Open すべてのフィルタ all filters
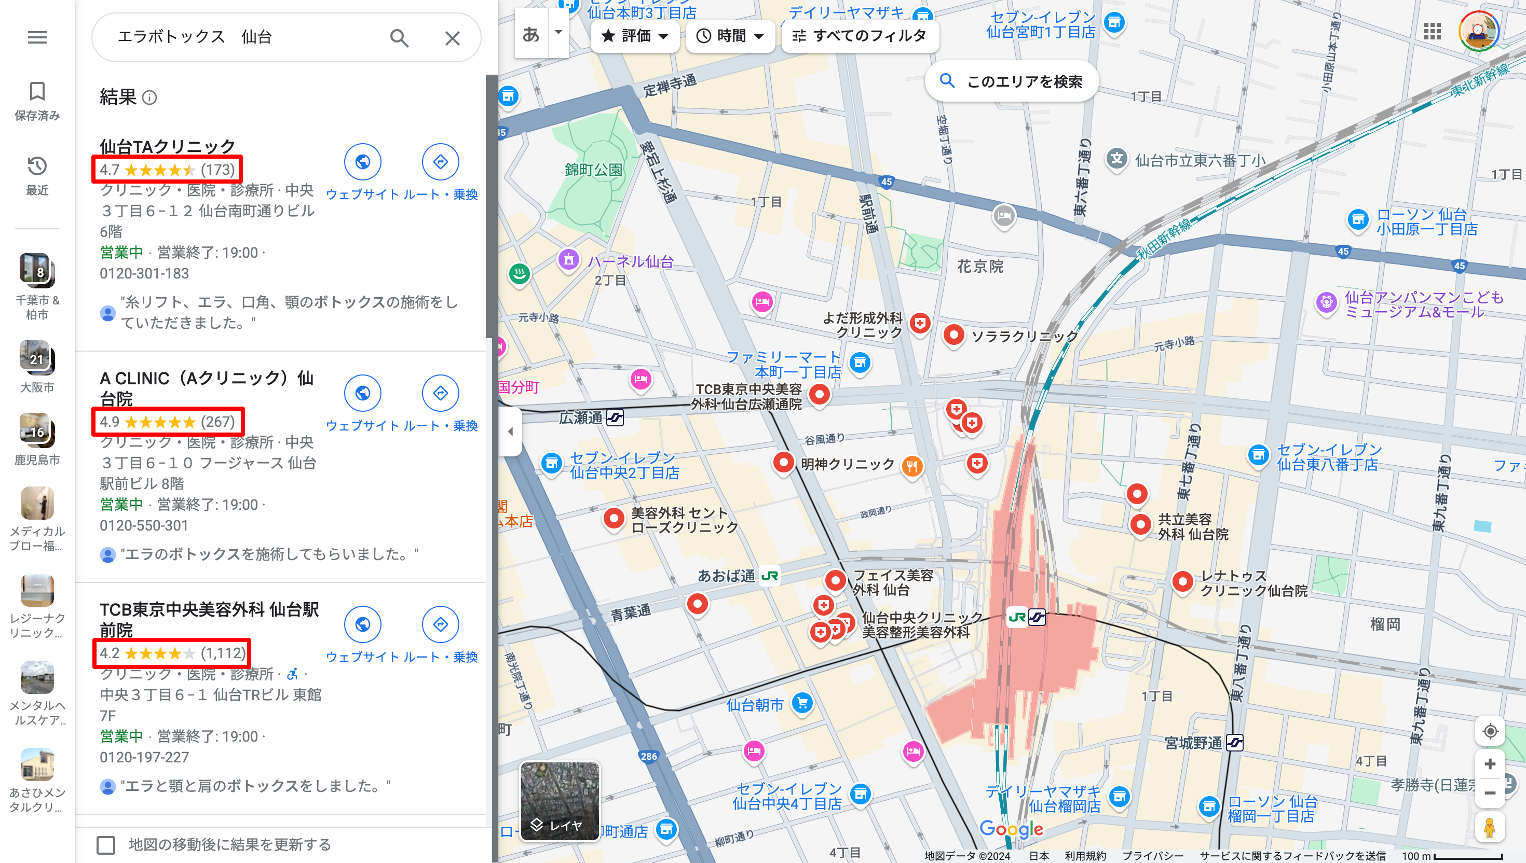 (860, 36)
